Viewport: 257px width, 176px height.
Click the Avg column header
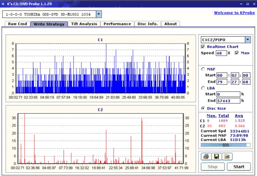[x=239, y=116]
